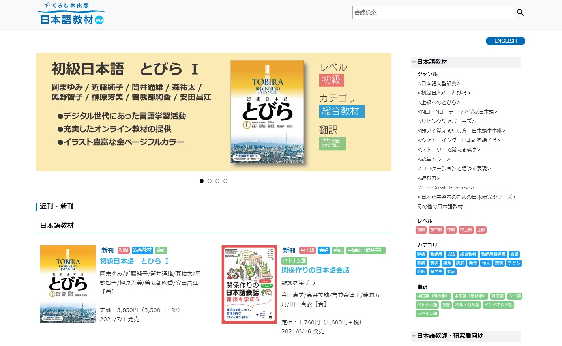Click the magnifying glass search icon

click(520, 13)
